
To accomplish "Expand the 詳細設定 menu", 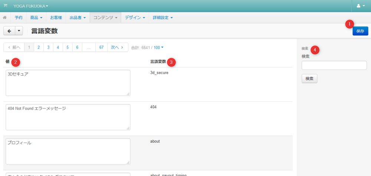I will [x=163, y=17].
